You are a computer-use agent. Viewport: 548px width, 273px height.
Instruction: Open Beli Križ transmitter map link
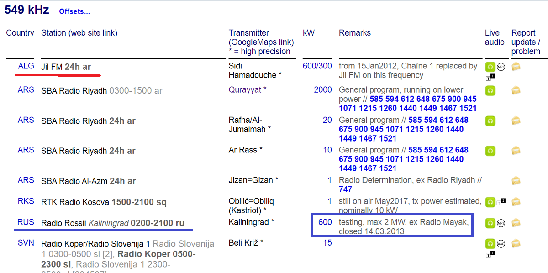coord(246,243)
